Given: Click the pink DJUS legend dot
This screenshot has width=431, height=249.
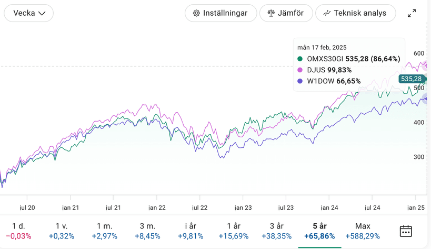Looking at the screenshot, I should point(300,70).
